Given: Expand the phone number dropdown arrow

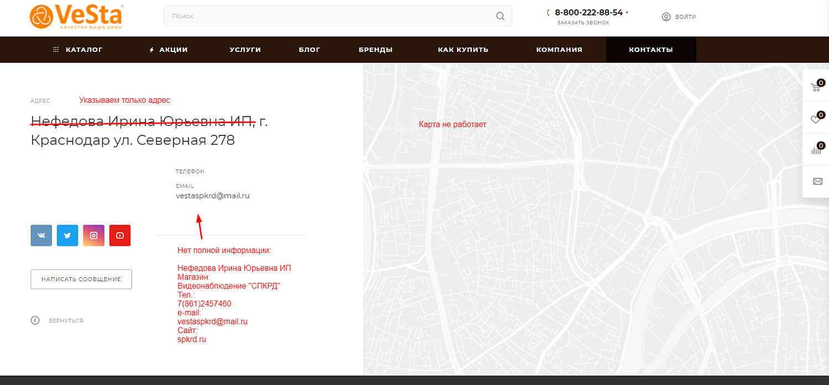Looking at the screenshot, I should click(627, 13).
